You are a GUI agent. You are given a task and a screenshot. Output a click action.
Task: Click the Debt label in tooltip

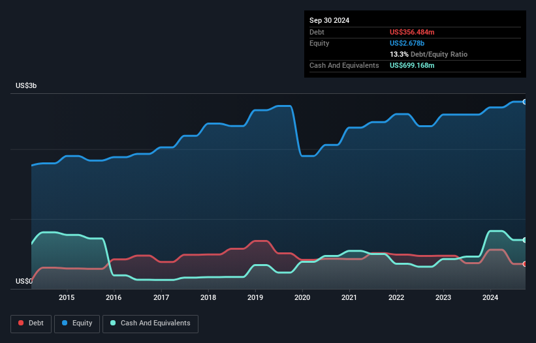click(317, 32)
